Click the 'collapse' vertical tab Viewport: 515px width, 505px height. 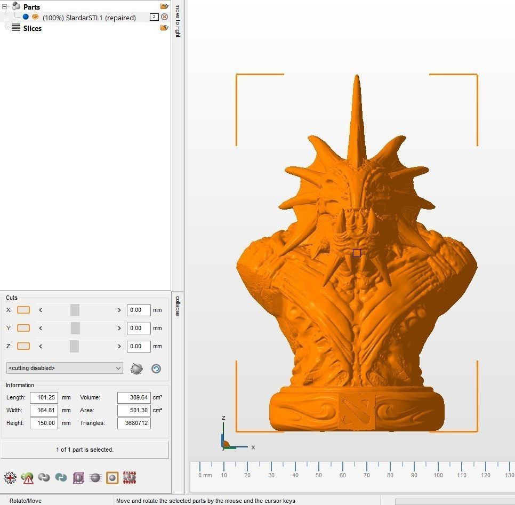click(178, 306)
